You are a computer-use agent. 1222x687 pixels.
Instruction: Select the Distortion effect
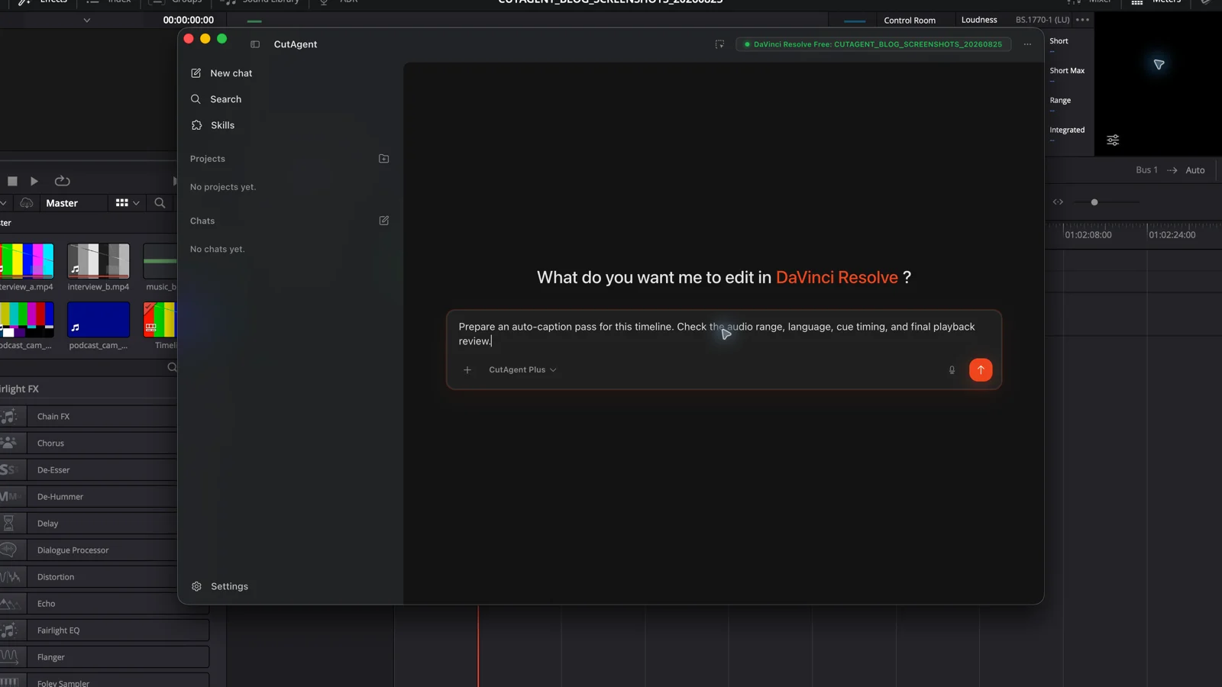point(104,577)
